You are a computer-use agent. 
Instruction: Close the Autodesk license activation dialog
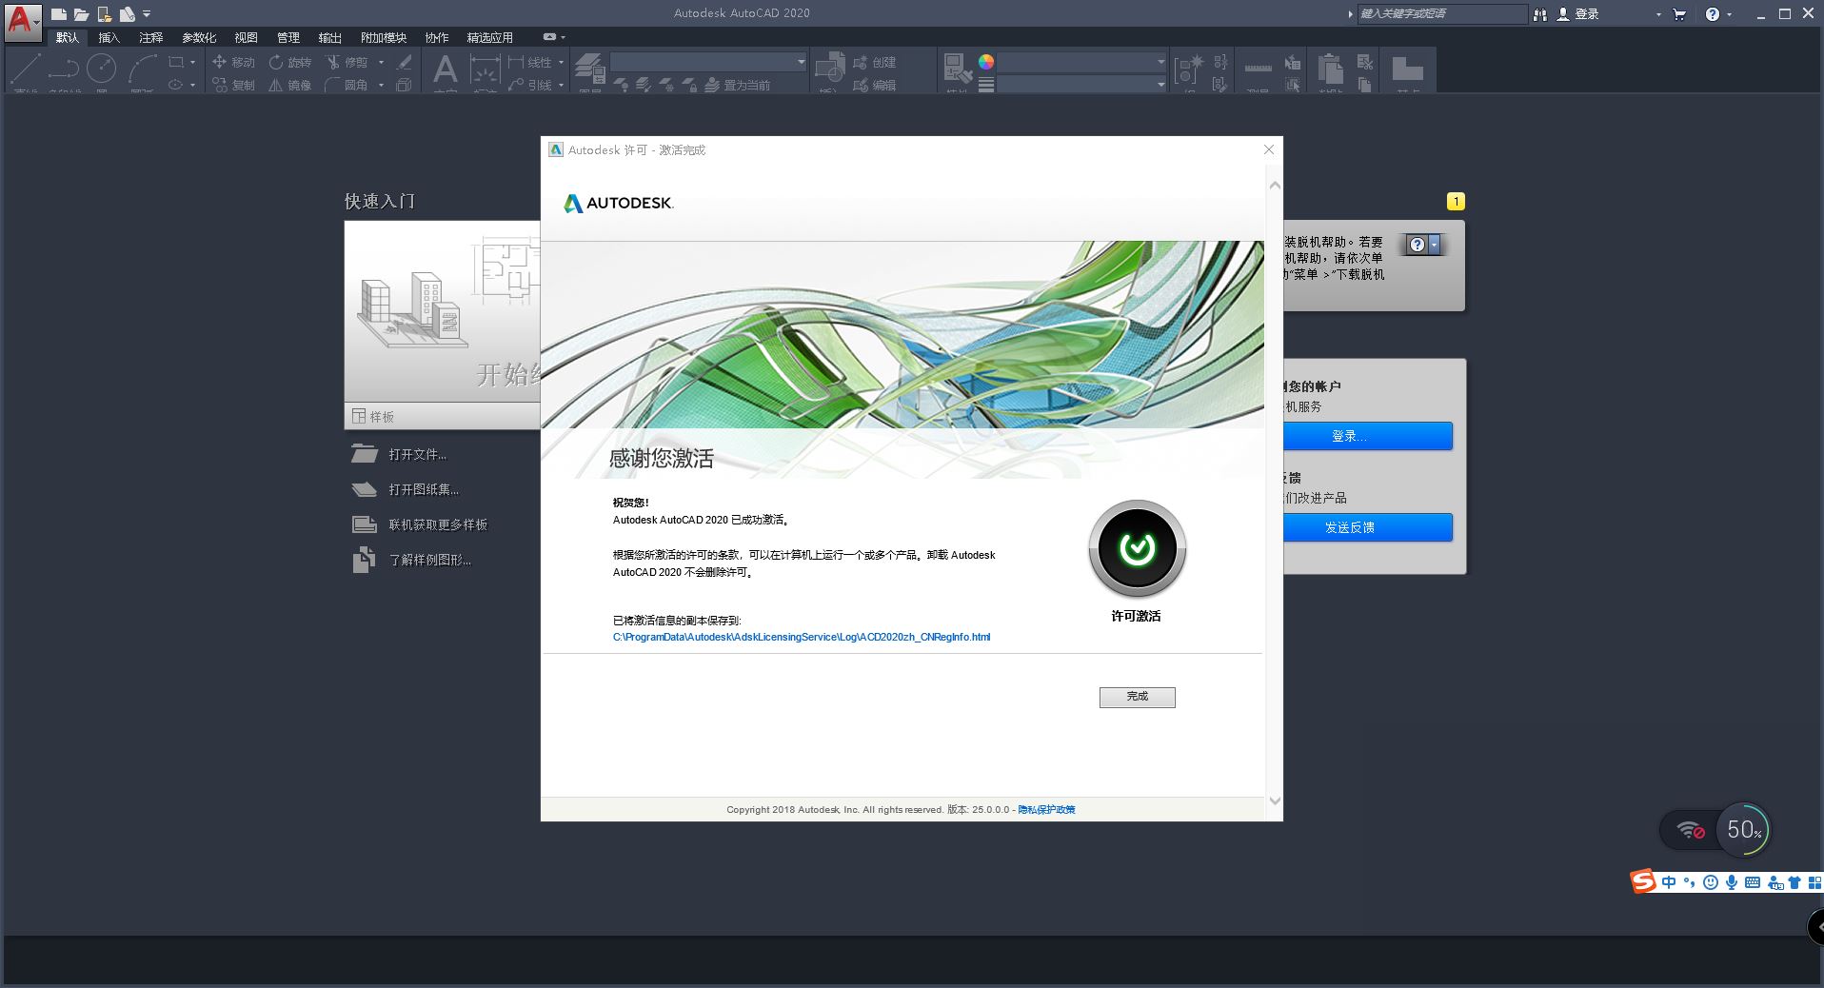[x=1269, y=149]
